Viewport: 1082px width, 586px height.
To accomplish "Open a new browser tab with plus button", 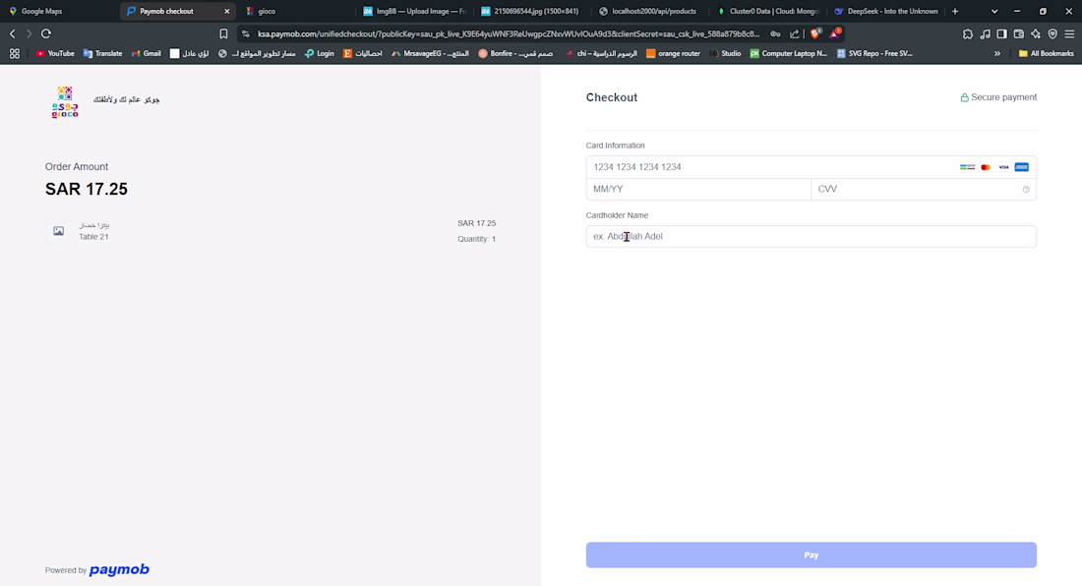I will (955, 11).
